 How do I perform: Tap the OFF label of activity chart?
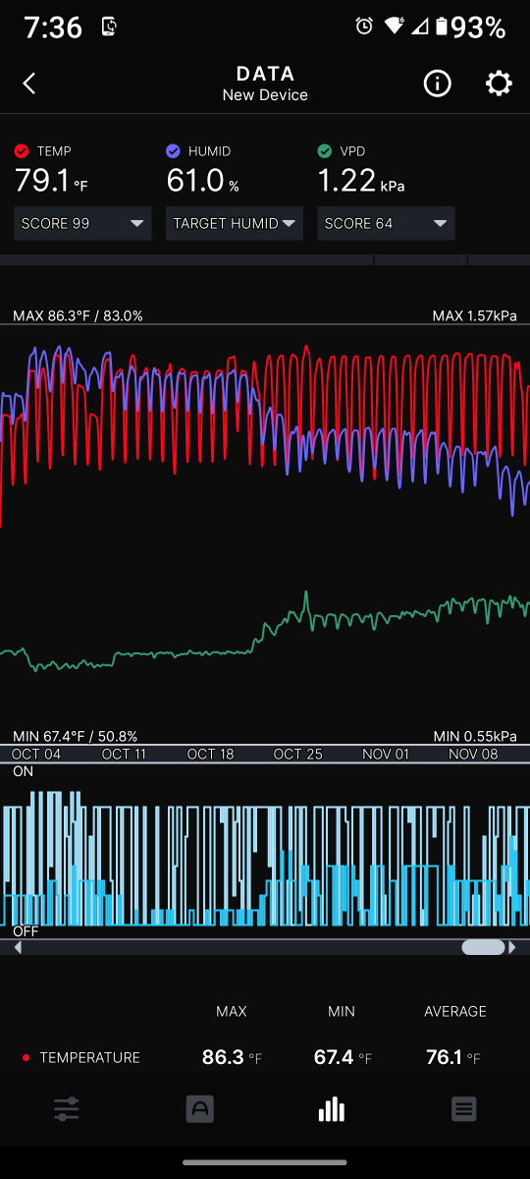(x=26, y=930)
